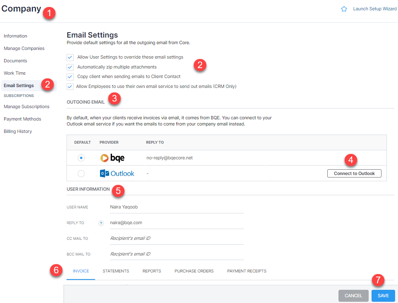The image size is (398, 303).
Task: Click Launch Setup Wizard link
Action: tap(375, 9)
